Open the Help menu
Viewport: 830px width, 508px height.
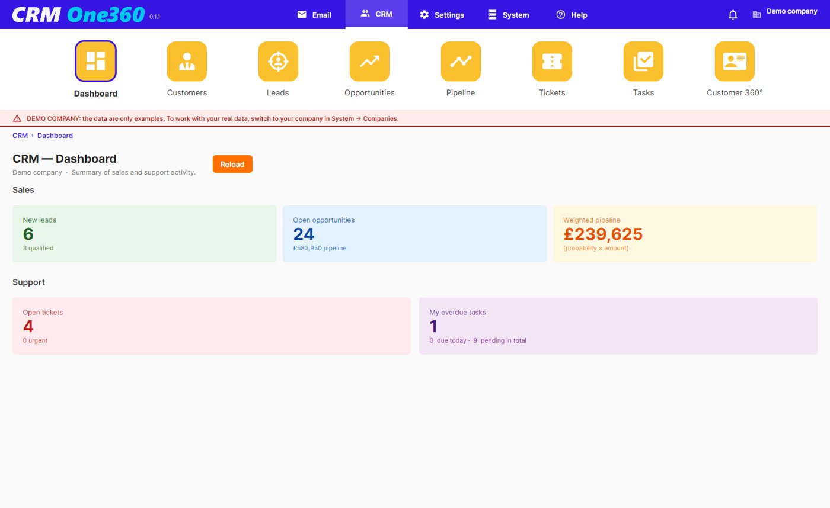pyautogui.click(x=572, y=15)
